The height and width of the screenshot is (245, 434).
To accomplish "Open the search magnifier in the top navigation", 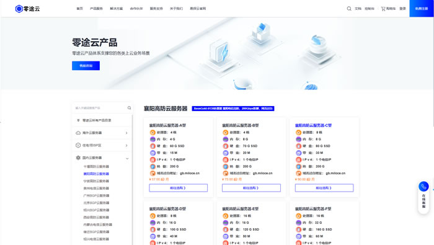I will point(349,9).
